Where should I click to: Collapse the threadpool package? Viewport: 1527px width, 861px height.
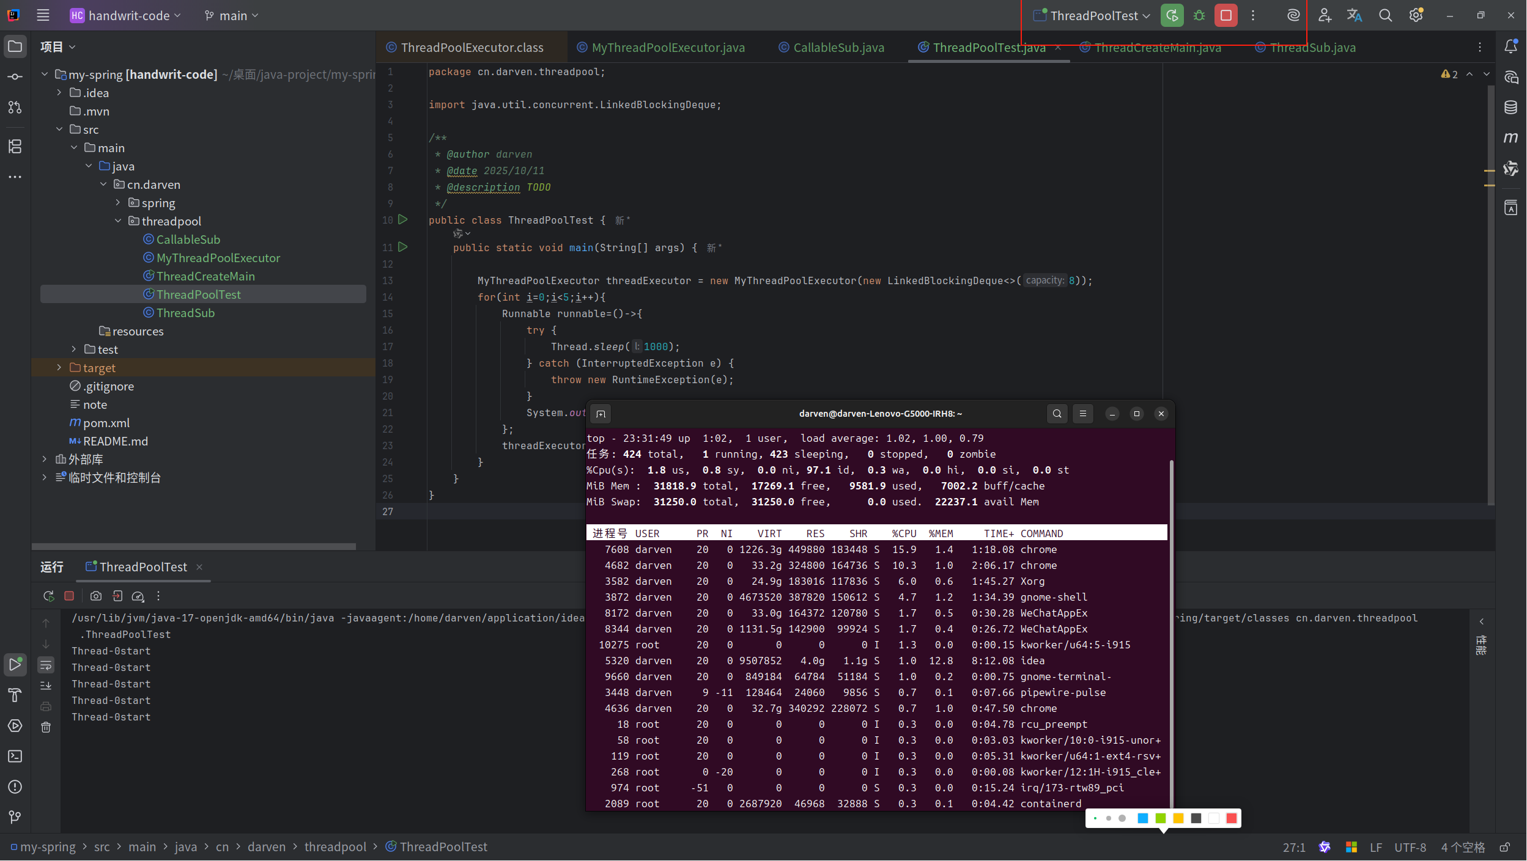click(x=118, y=221)
